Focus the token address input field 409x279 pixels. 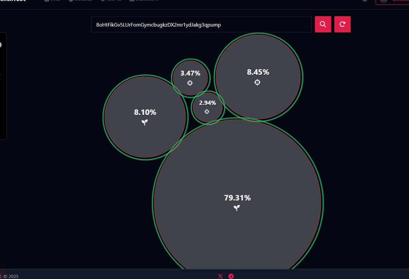pos(201,24)
